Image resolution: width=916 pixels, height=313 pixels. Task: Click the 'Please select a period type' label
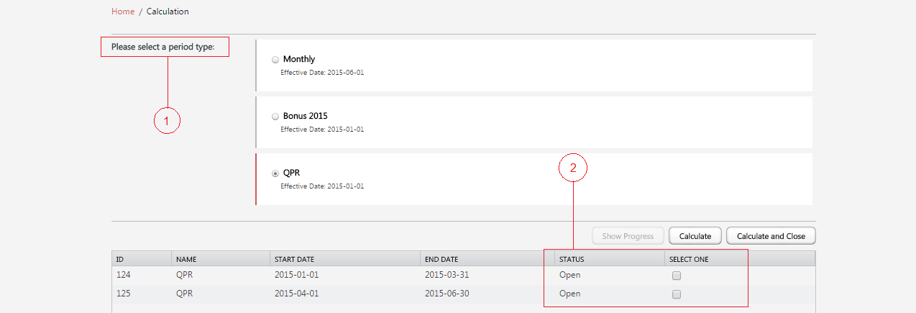tap(163, 47)
